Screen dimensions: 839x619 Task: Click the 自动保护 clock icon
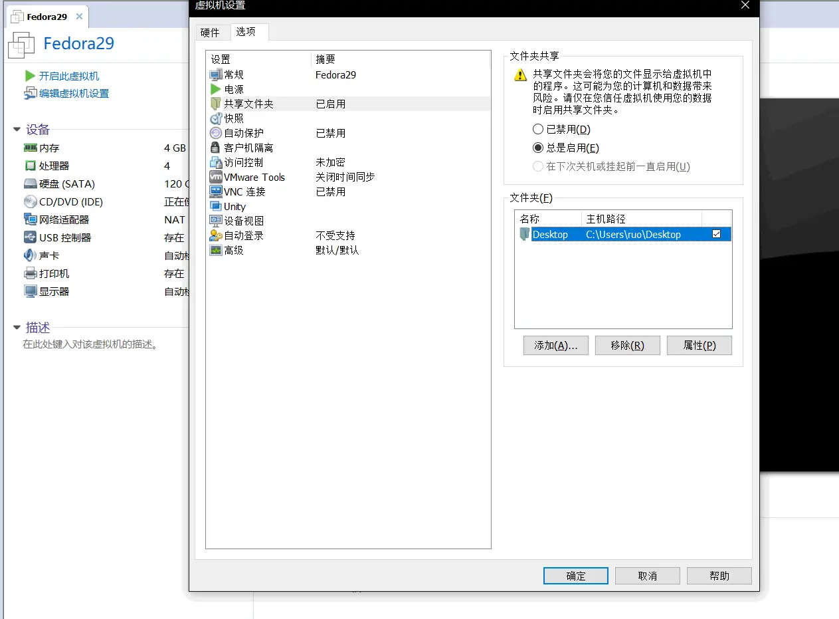pyautogui.click(x=215, y=133)
